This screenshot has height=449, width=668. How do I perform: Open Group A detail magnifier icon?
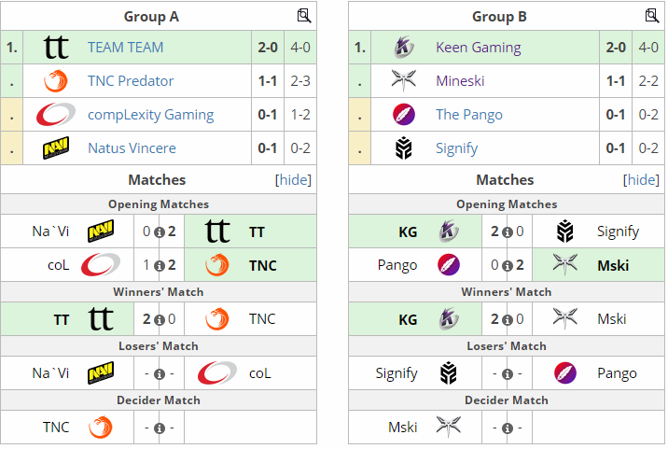304,16
